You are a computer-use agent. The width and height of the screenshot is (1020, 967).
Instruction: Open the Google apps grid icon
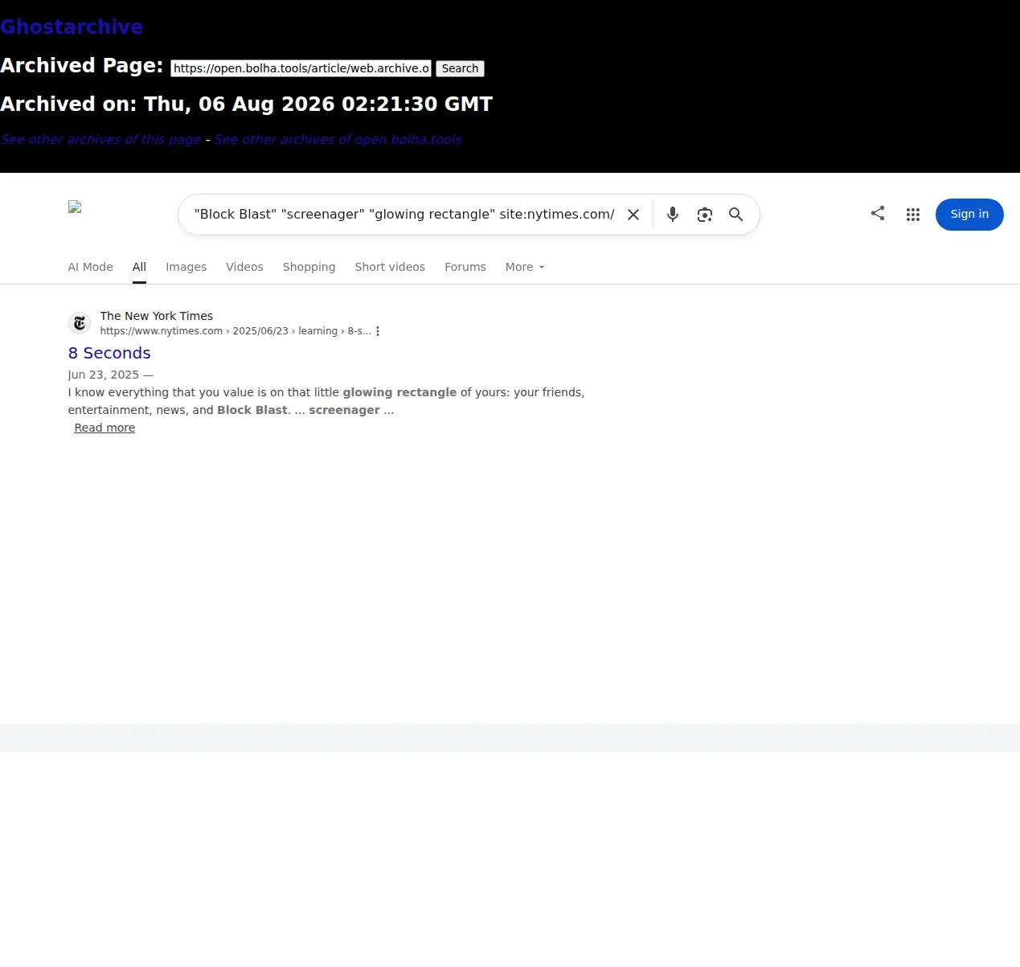tap(913, 215)
